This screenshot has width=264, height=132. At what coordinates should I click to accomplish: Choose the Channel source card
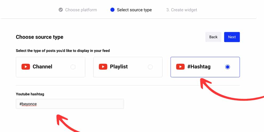tap(50, 67)
